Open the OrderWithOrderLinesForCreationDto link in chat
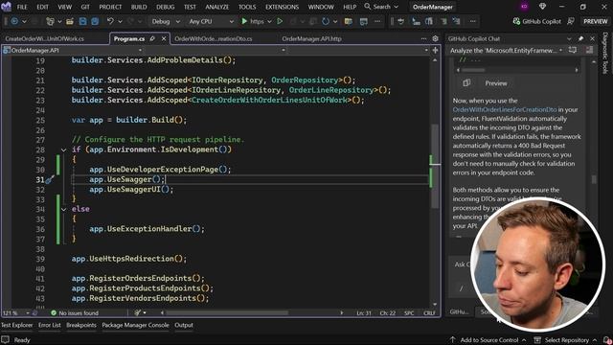613x345 pixels. click(505, 109)
